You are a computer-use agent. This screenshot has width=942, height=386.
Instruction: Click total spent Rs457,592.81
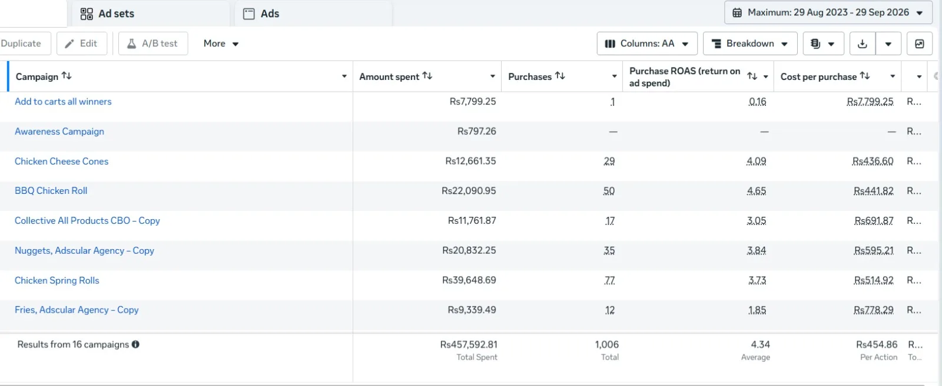click(469, 344)
